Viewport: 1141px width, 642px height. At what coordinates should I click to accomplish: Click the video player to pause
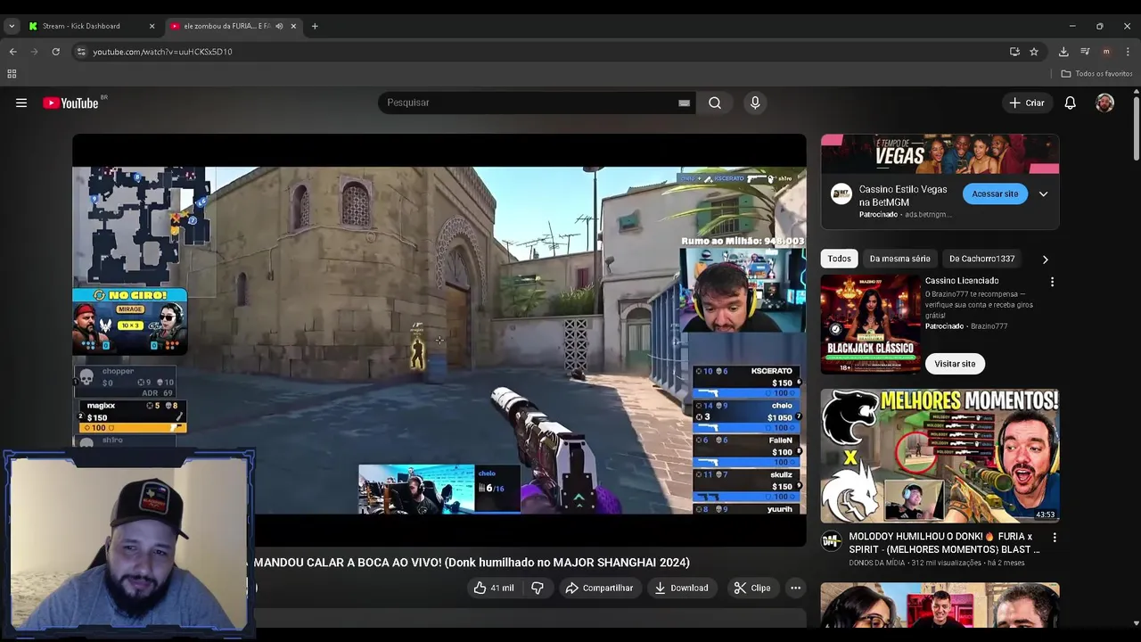pyautogui.click(x=439, y=340)
